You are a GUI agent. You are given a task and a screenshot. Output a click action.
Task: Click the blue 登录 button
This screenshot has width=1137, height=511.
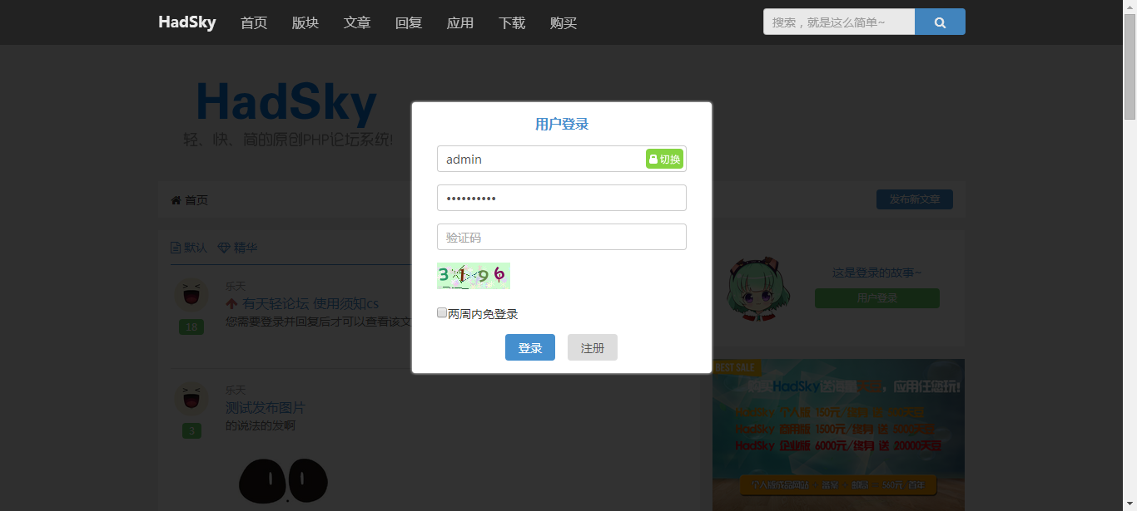(x=530, y=347)
